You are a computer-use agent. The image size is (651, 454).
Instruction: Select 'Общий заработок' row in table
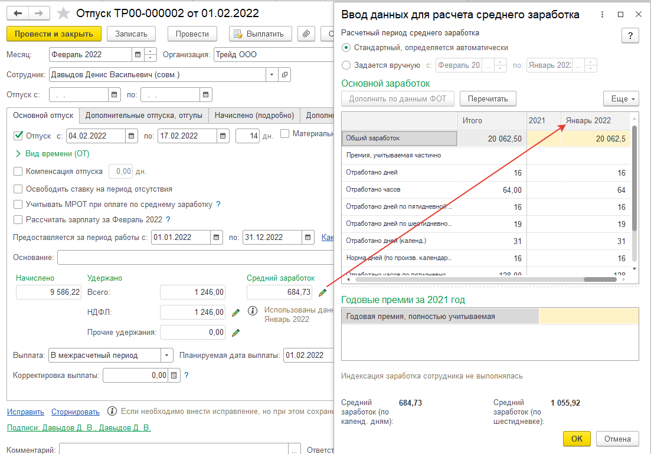coord(486,139)
